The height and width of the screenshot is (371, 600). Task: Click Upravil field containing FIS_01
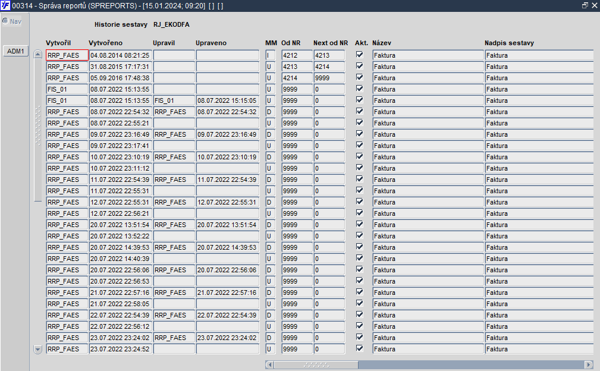pyautogui.click(x=174, y=100)
